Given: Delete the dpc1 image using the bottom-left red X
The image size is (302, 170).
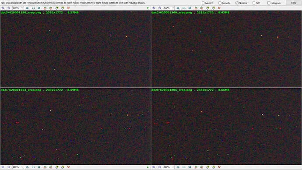Looking at the screenshot, I should pos(68,167).
